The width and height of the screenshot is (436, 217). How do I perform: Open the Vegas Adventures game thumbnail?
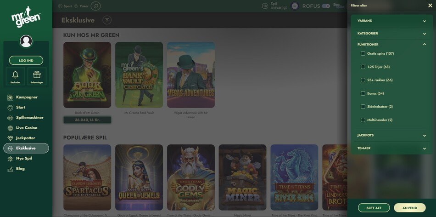[191, 75]
